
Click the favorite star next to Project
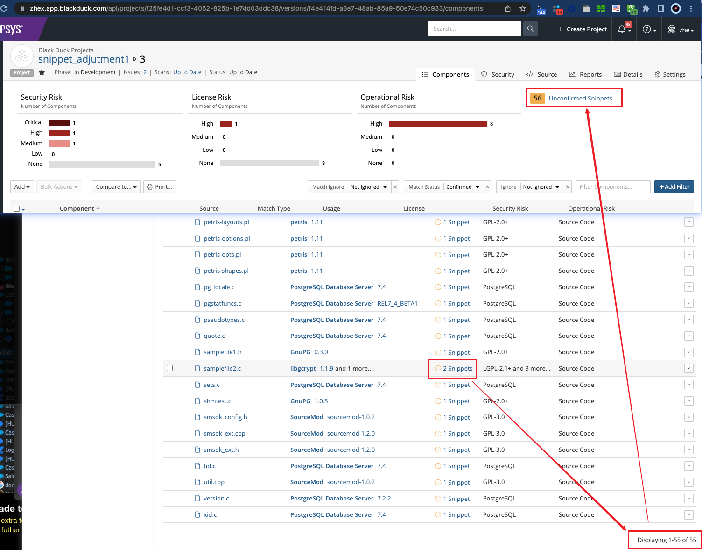42,72
